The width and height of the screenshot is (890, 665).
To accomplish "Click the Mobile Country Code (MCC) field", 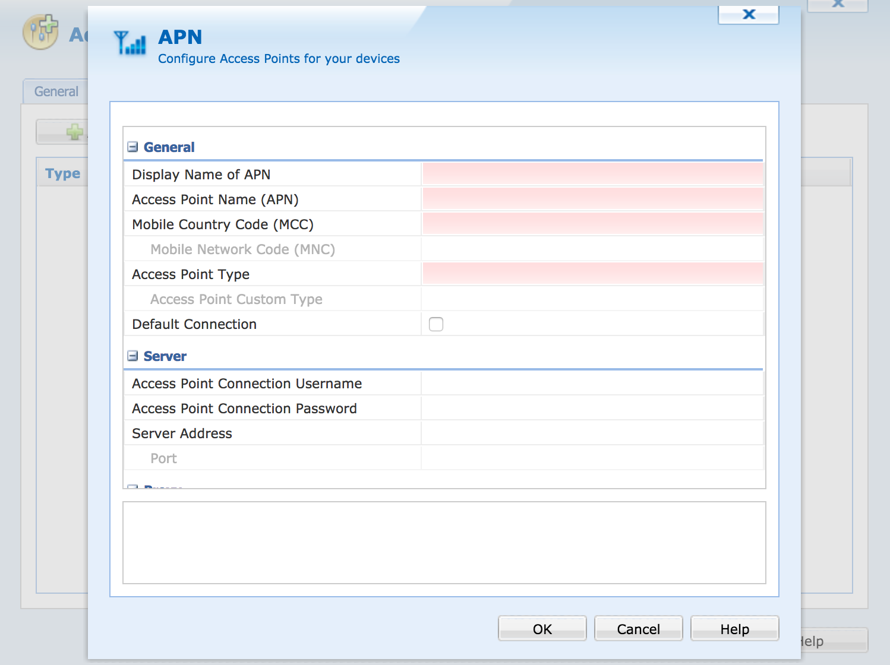I will coord(592,224).
